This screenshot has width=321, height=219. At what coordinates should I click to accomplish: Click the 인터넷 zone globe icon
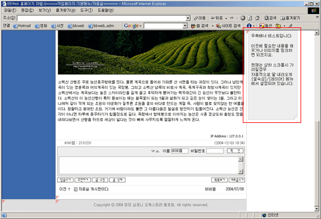[264, 215]
